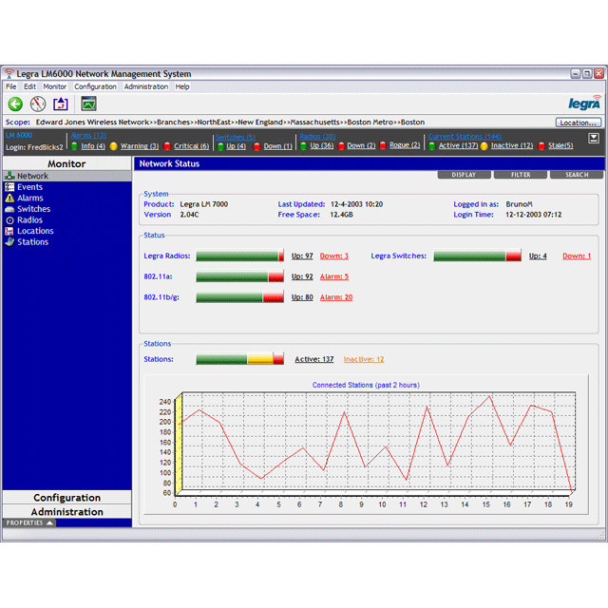Screen dimensions: 608x608
Task: Click the Legra Radios Up: 97 link
Action: [302, 256]
